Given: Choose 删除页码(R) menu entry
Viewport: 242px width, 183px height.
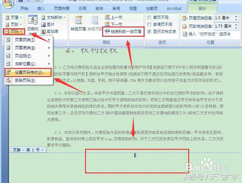Looking at the screenshot, I should coord(29,80).
